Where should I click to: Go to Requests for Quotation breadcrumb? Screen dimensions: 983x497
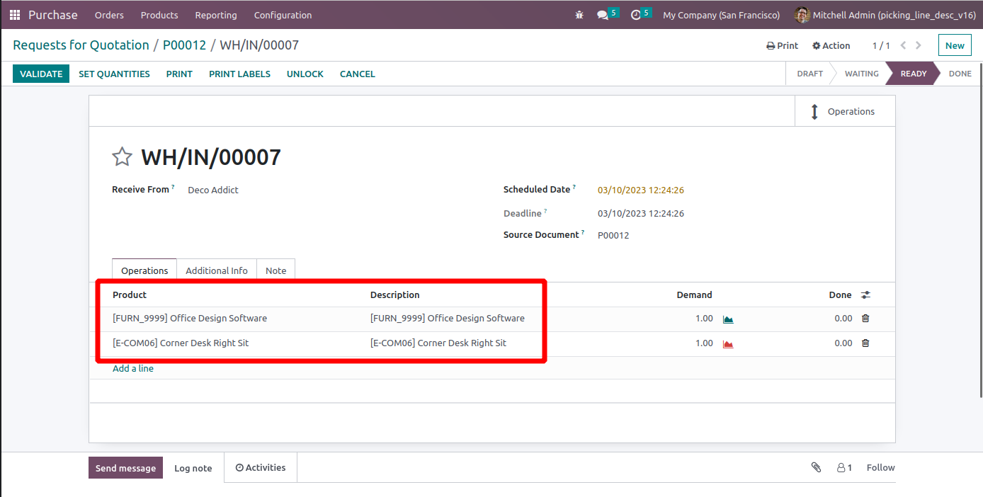81,45
